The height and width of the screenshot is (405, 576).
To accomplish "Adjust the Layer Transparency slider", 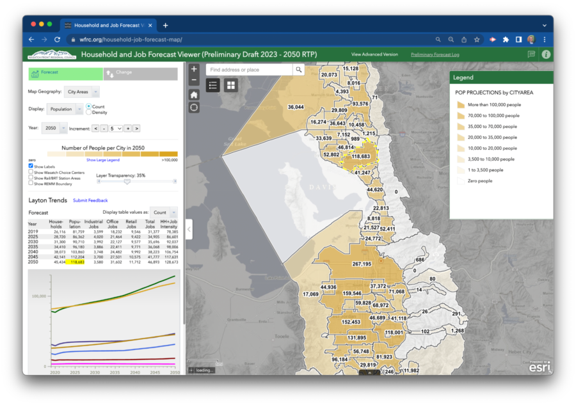I will click(128, 181).
